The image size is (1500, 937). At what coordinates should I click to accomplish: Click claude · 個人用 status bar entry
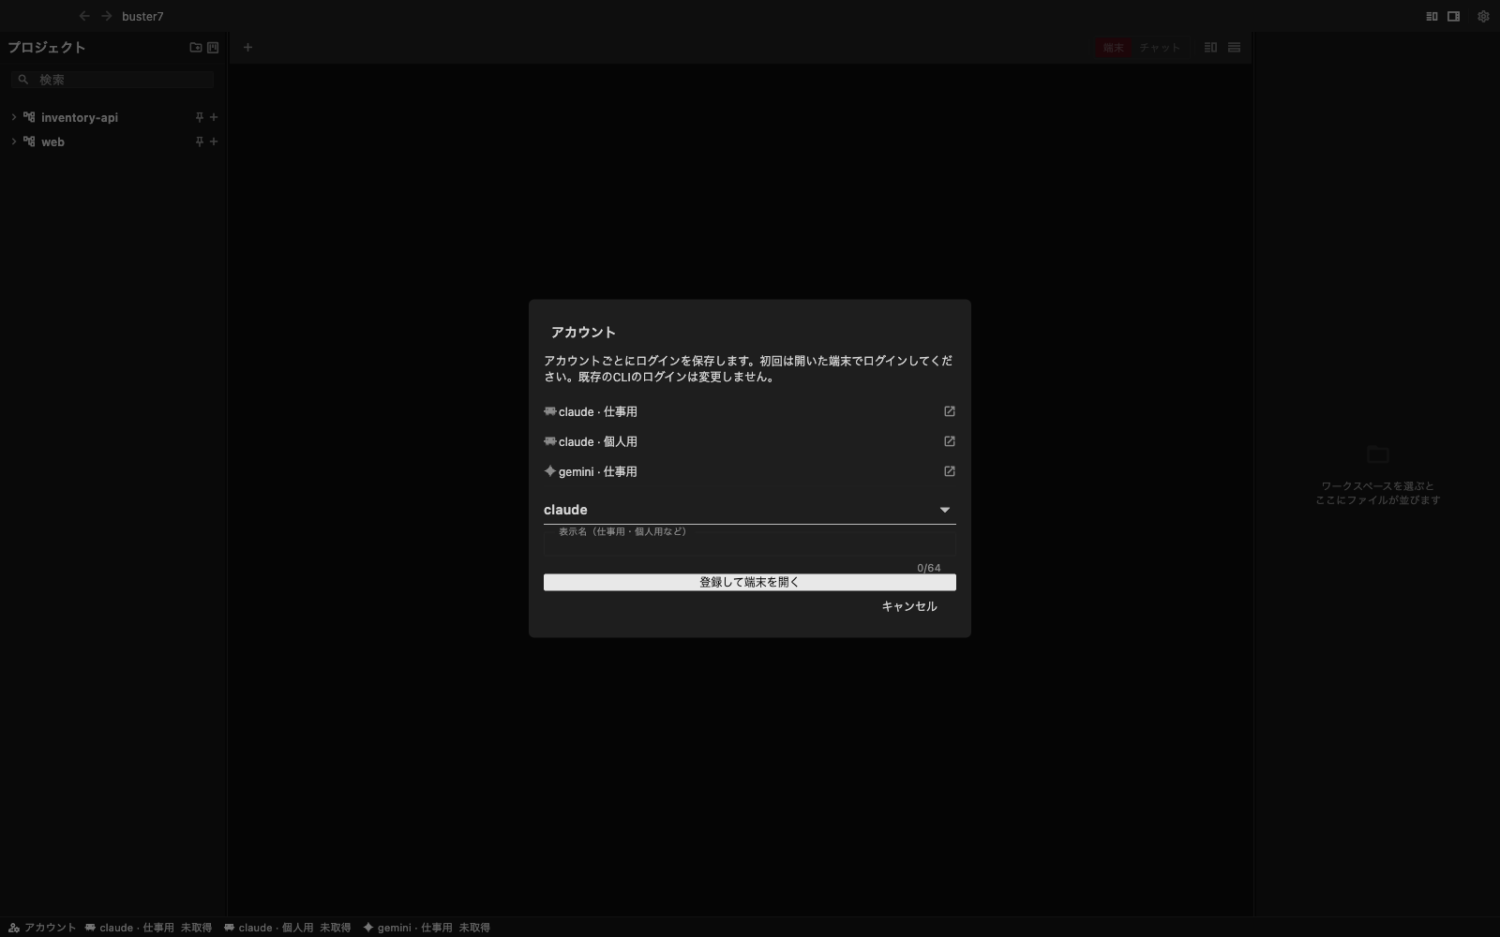pos(287,928)
